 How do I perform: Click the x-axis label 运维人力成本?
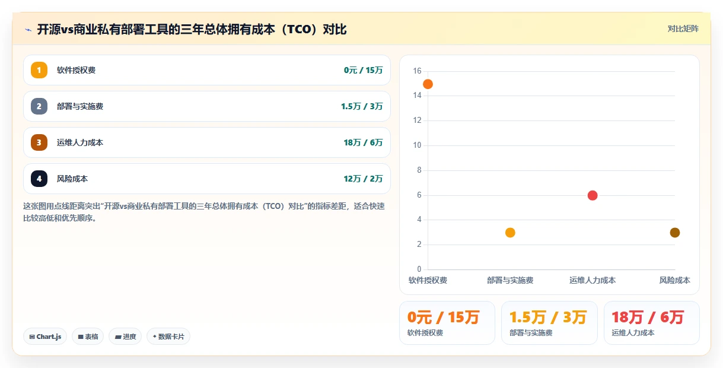593,280
